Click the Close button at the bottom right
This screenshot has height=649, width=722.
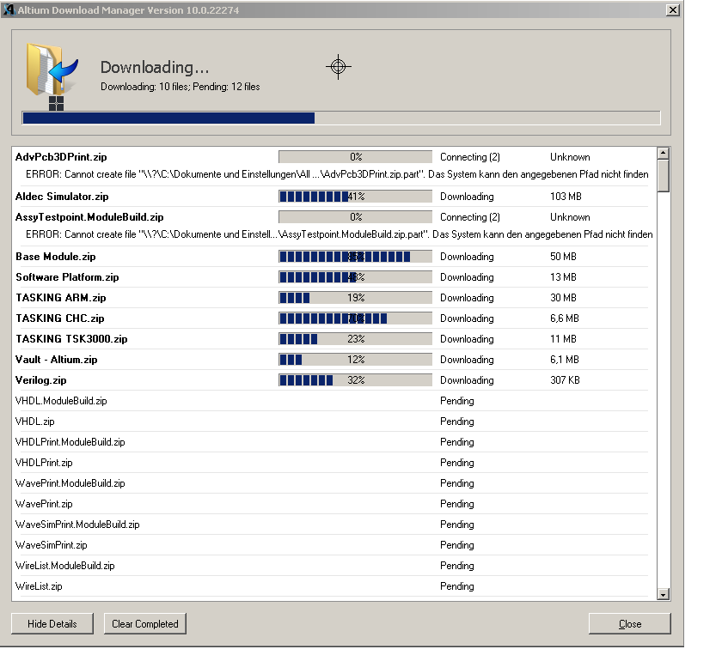629,624
